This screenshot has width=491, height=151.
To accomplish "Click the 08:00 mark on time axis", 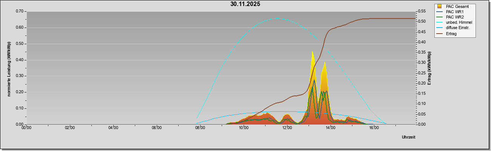I will pos(200,128).
